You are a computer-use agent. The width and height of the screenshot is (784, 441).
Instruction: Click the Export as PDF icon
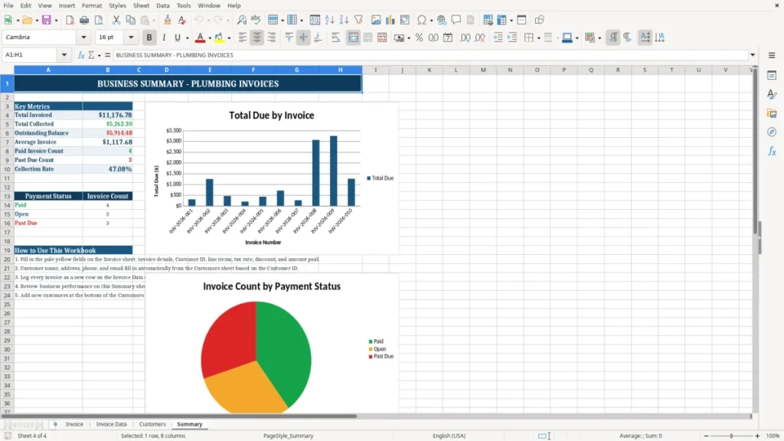point(70,20)
